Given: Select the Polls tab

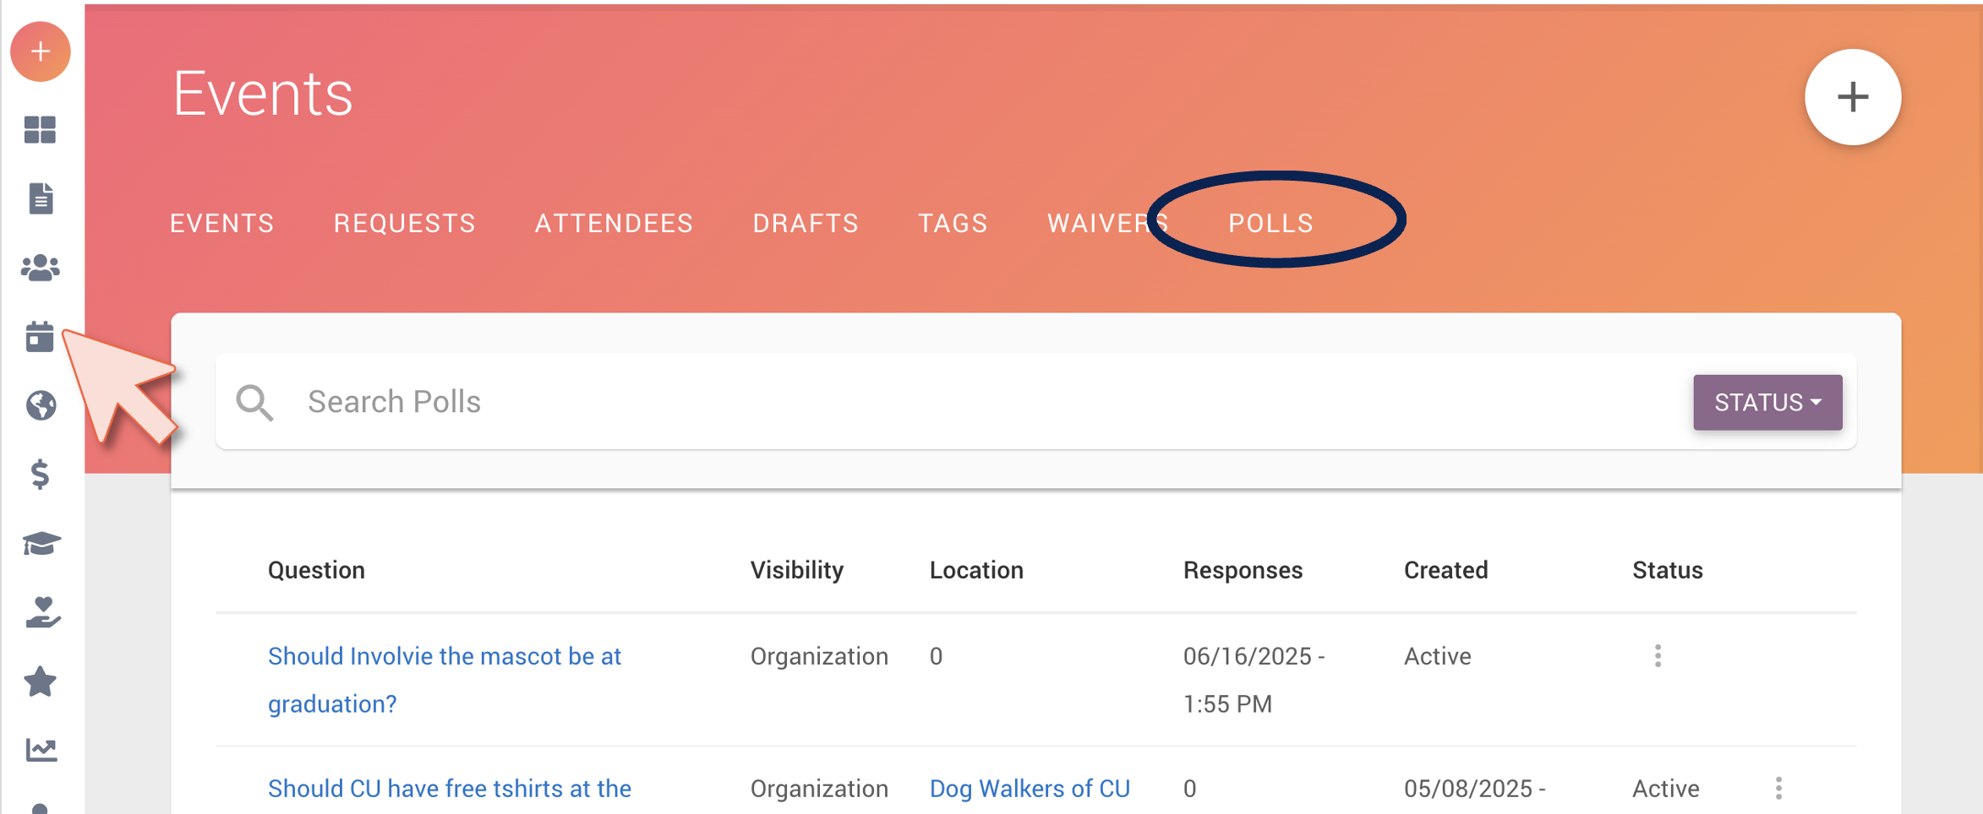Looking at the screenshot, I should pos(1270,223).
